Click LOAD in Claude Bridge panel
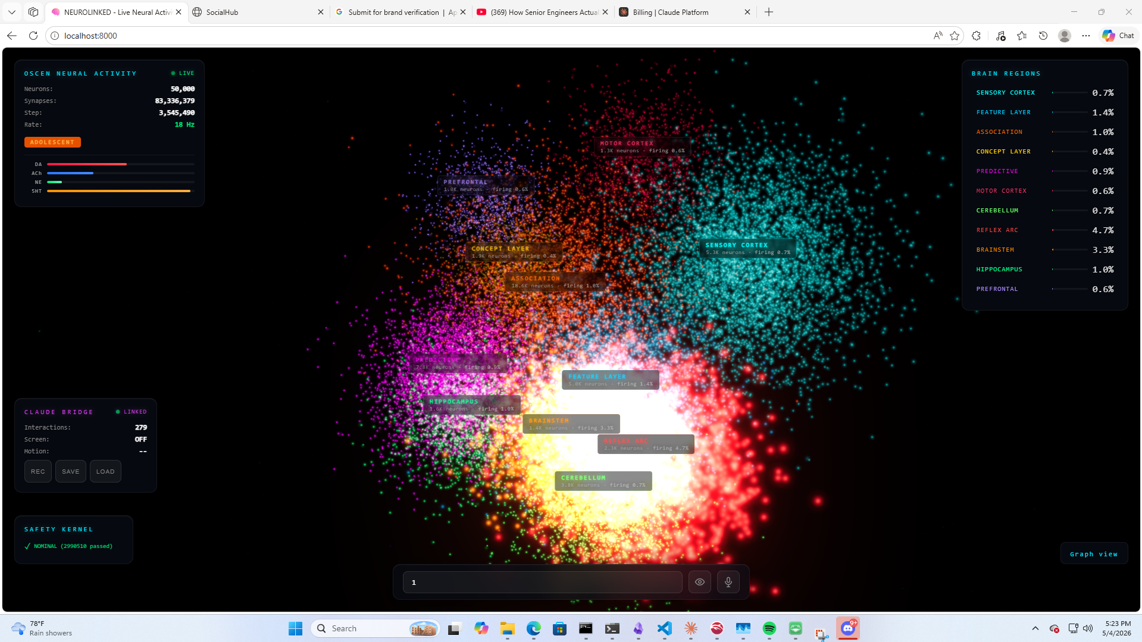Screen dimensions: 1142x642 [105, 471]
